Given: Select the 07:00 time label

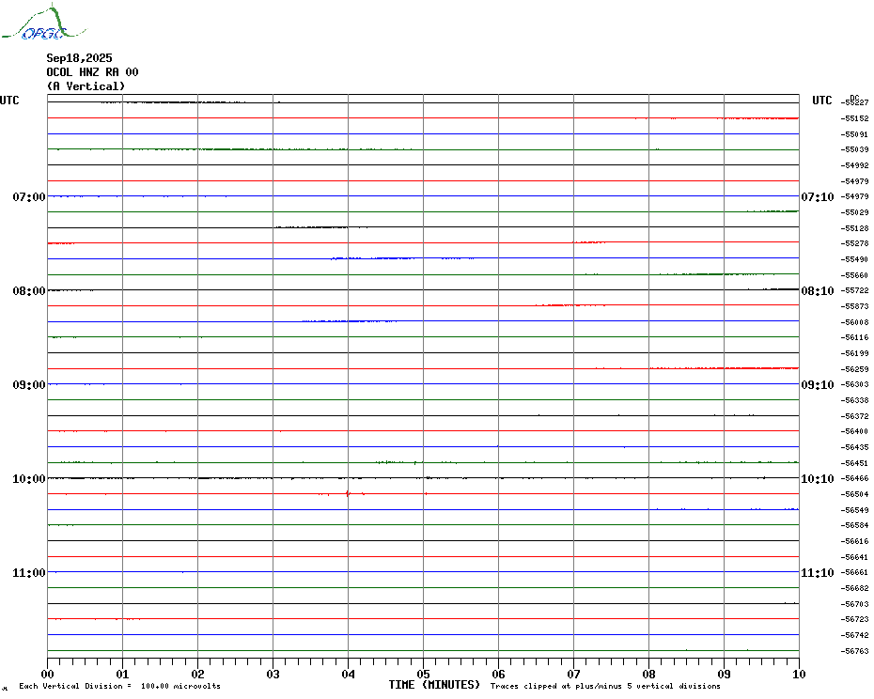Looking at the screenshot, I should 29,196.
